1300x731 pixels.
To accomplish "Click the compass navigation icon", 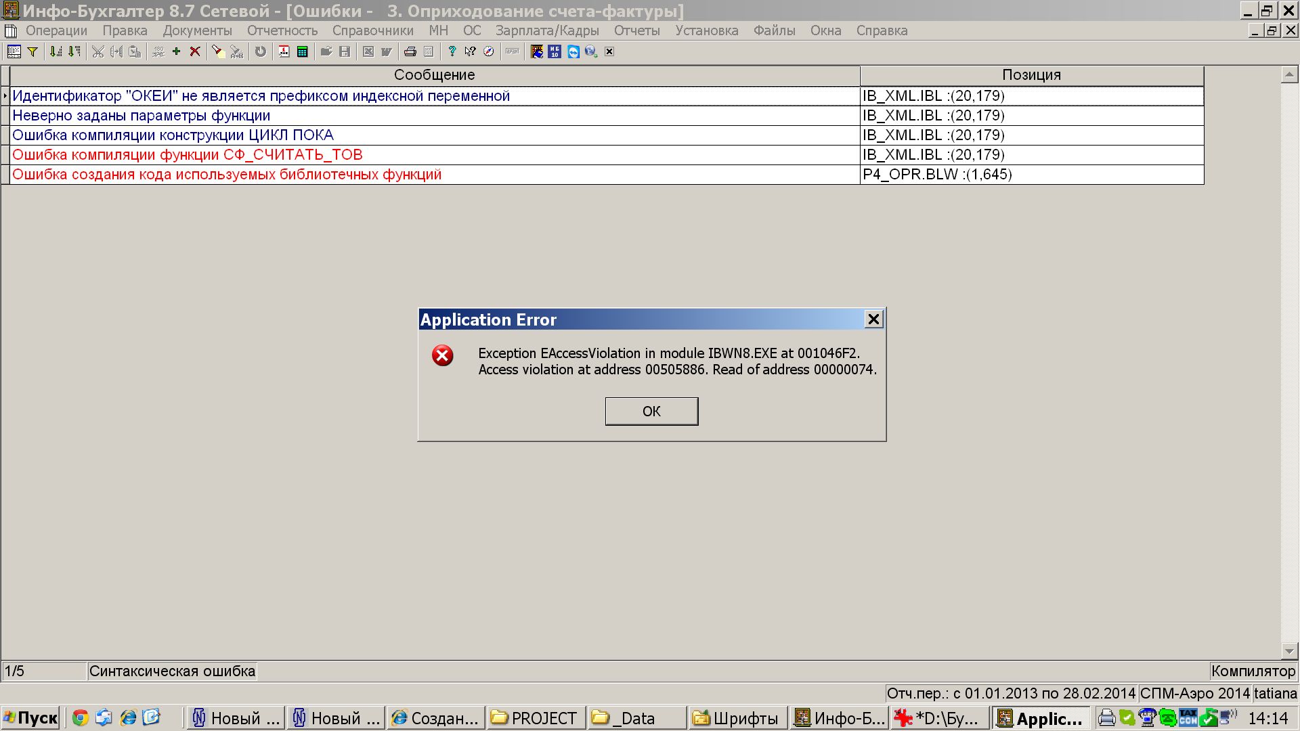I will [489, 51].
